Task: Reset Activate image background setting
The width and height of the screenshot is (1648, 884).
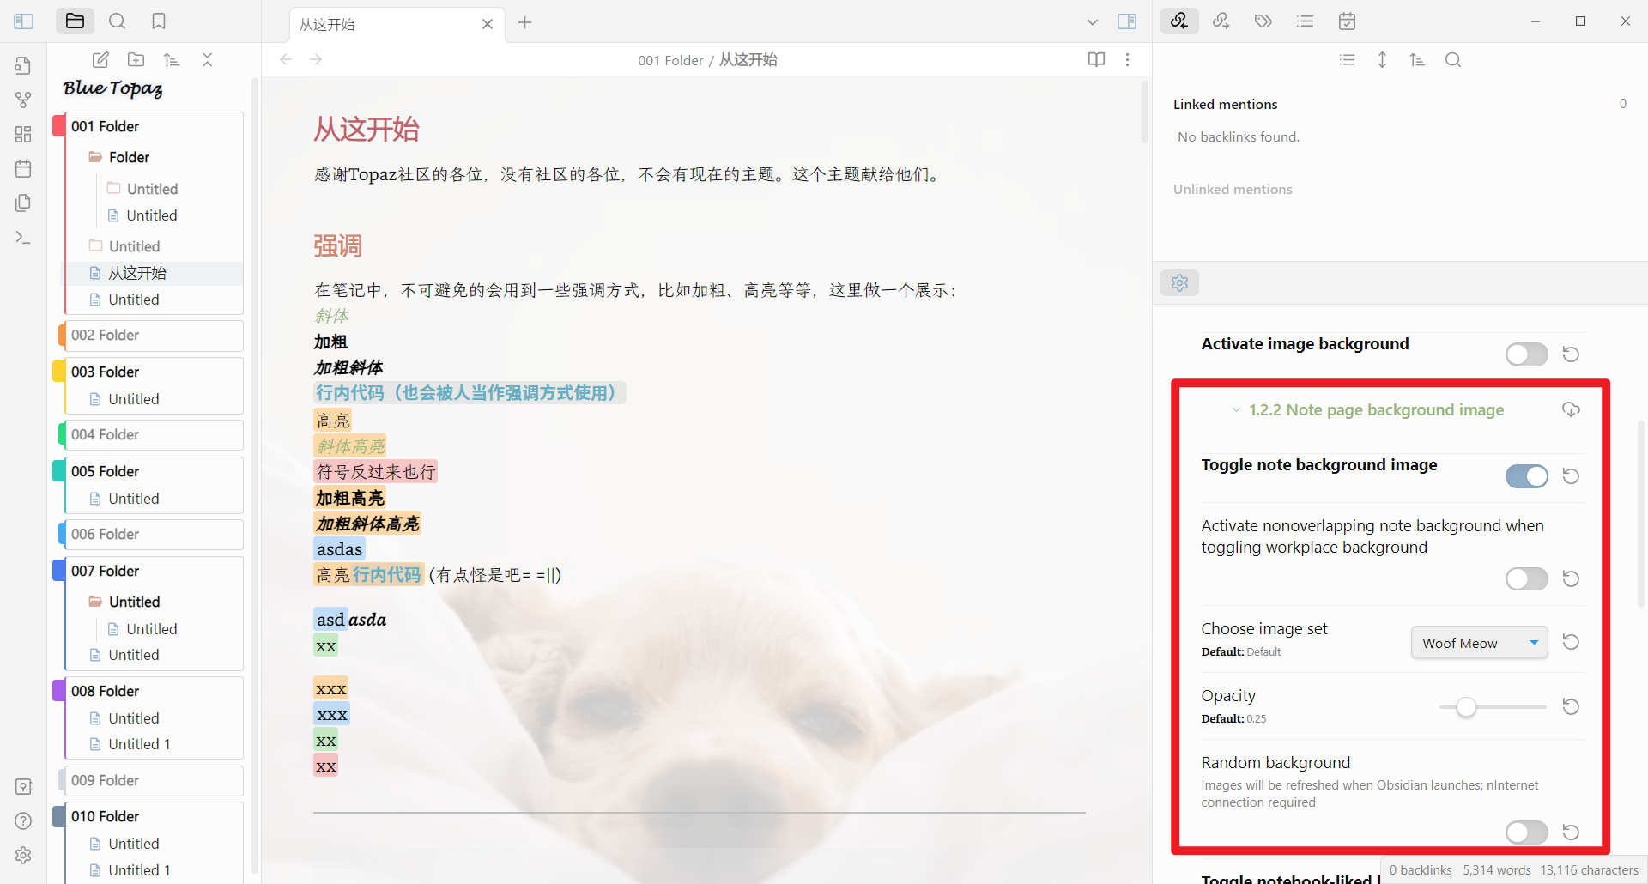Action: point(1571,354)
